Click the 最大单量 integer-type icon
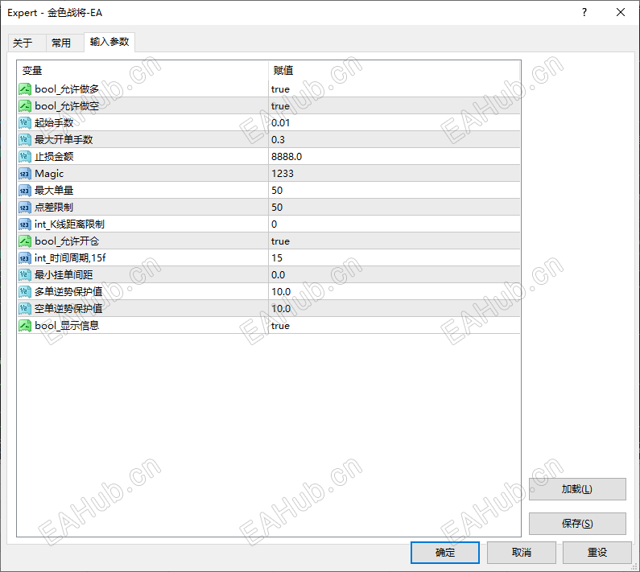Screen dimensions: 640x572 [25, 191]
